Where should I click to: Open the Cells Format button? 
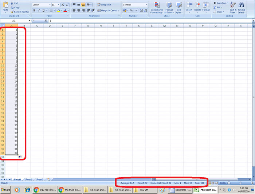tap(206, 8)
